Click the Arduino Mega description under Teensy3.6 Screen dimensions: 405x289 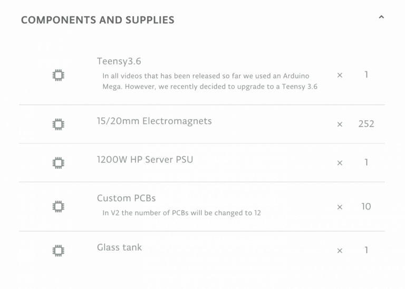pos(209,81)
